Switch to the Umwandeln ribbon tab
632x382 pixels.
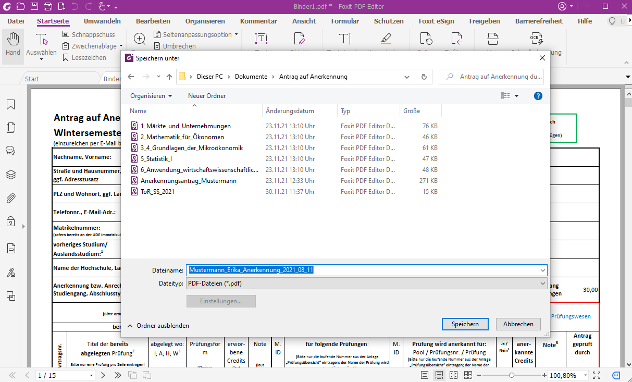coord(102,21)
